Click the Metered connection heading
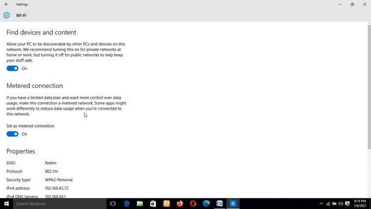The height and width of the screenshot is (209, 371). click(35, 86)
